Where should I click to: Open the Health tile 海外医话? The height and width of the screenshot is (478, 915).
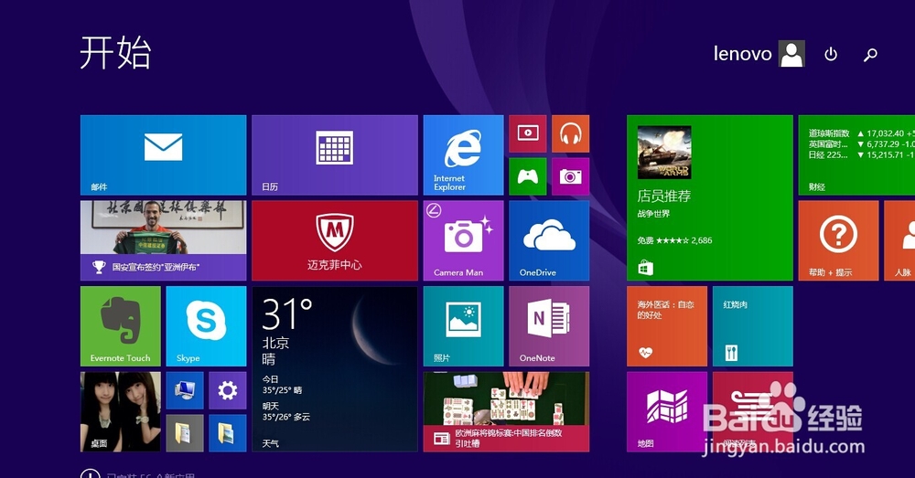pyautogui.click(x=667, y=326)
